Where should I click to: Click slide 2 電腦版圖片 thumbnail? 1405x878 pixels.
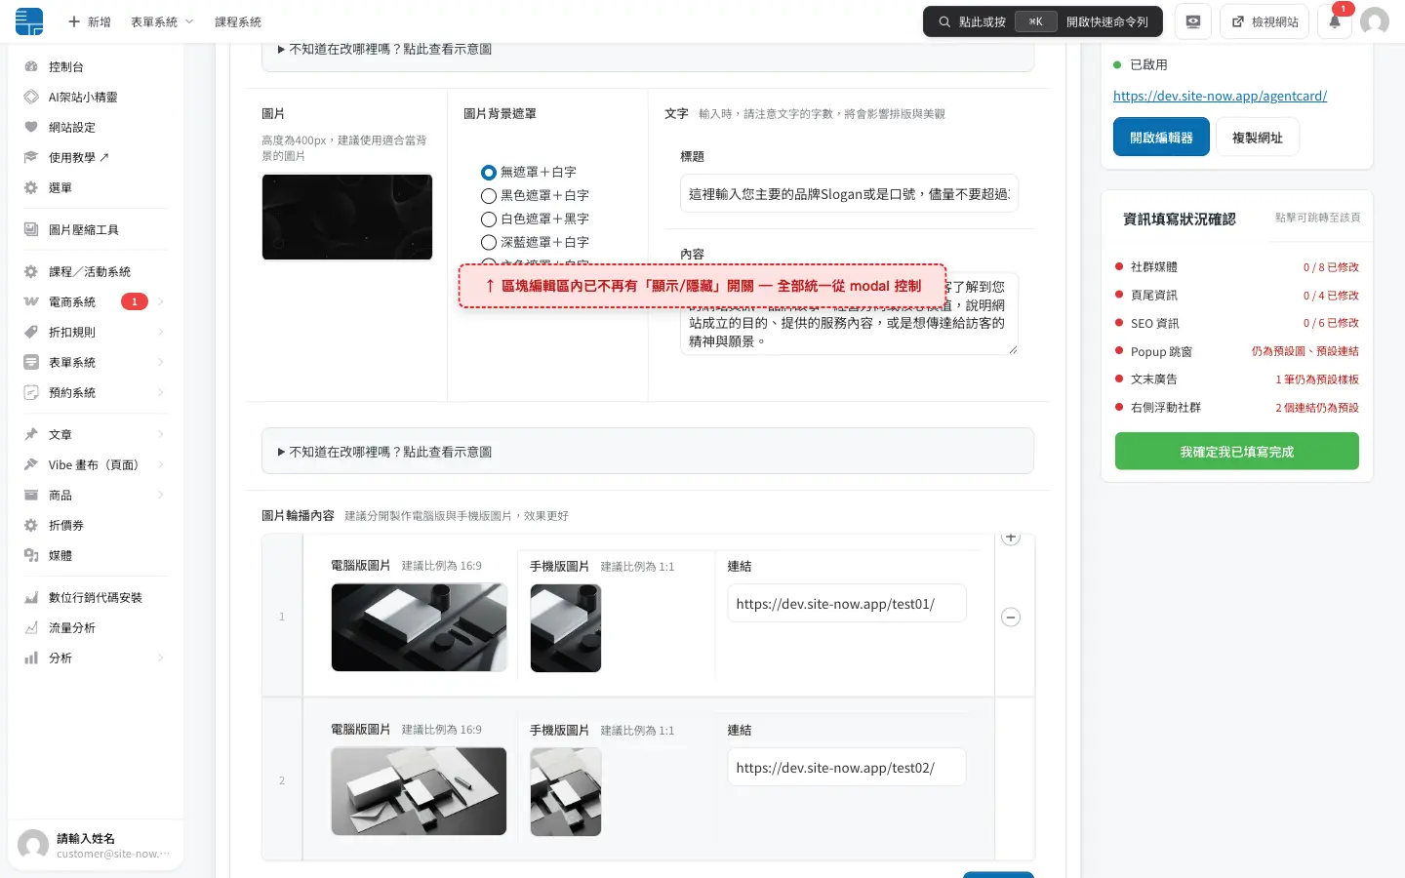[x=420, y=791]
